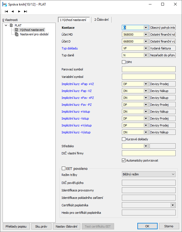Uncheck Automaticky potvrzovat
This screenshot has height=232, width=182.
tap(124, 160)
